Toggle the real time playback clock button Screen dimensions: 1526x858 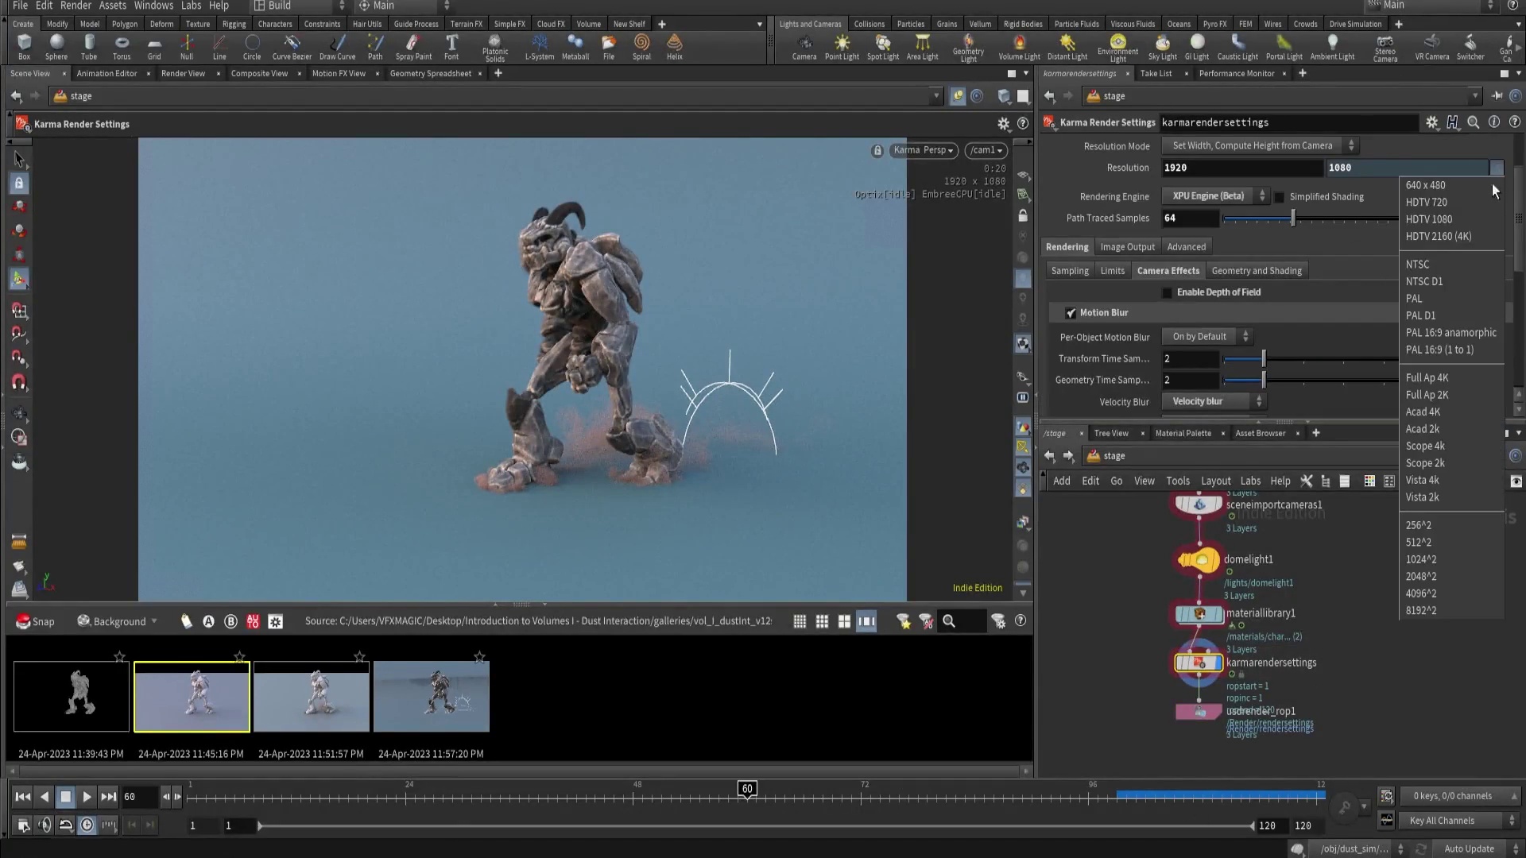[x=87, y=825]
